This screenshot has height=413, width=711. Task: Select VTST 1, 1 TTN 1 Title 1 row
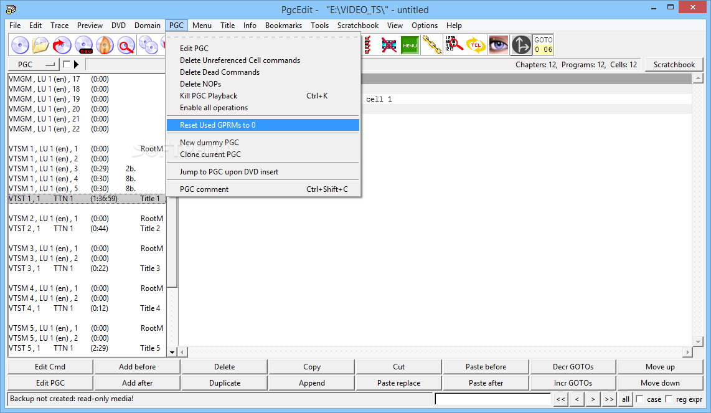[87, 199]
